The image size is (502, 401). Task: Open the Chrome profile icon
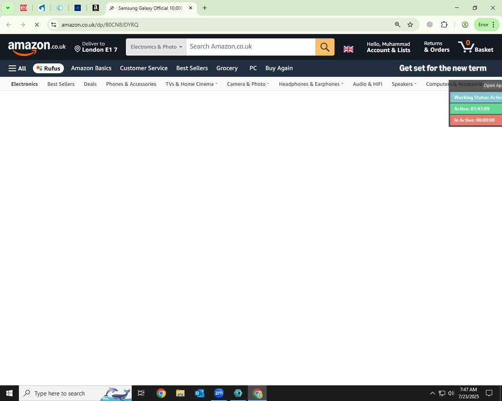click(465, 25)
